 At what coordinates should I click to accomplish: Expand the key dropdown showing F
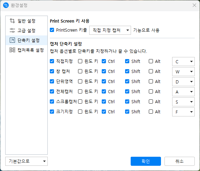click(x=183, y=112)
